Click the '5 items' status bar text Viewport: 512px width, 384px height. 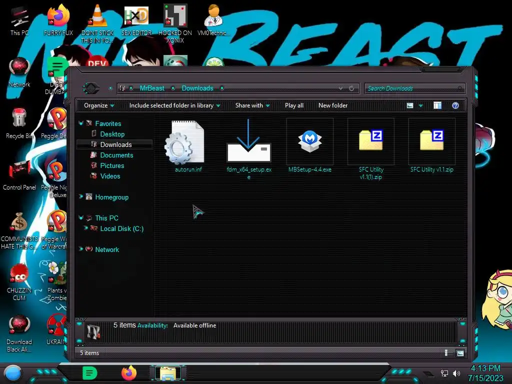point(89,353)
